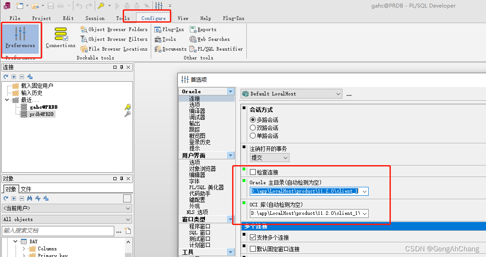Select 选项 under Oracle preferences
The height and width of the screenshot is (257, 486).
(x=195, y=105)
